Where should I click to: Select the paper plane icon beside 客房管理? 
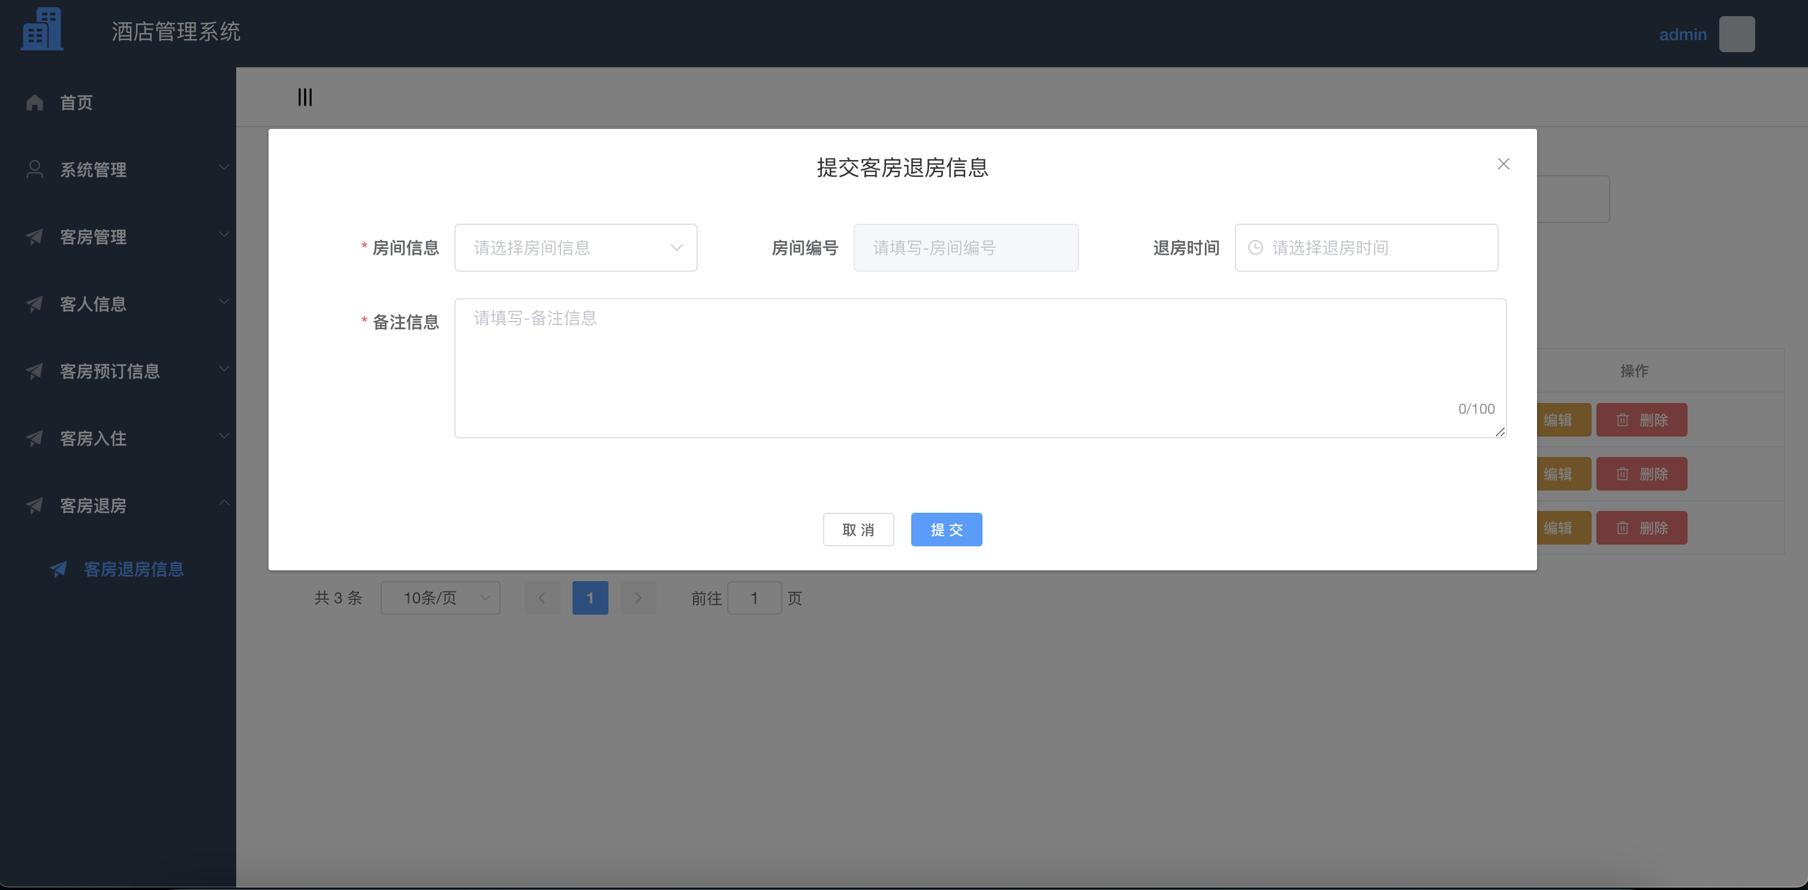pos(34,236)
